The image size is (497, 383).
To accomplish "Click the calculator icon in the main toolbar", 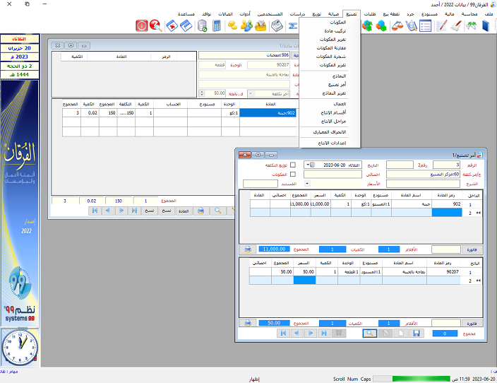I will coord(216,26).
